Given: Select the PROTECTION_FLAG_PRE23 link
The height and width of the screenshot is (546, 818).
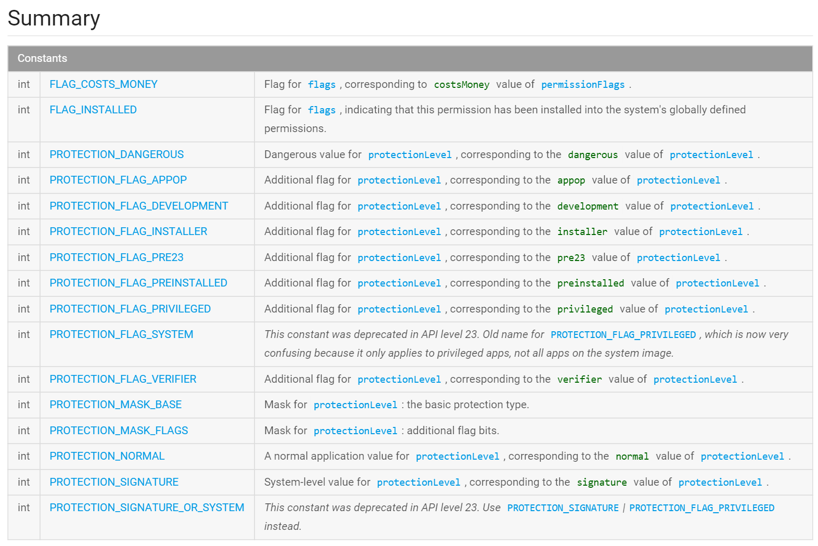Looking at the screenshot, I should point(117,257).
